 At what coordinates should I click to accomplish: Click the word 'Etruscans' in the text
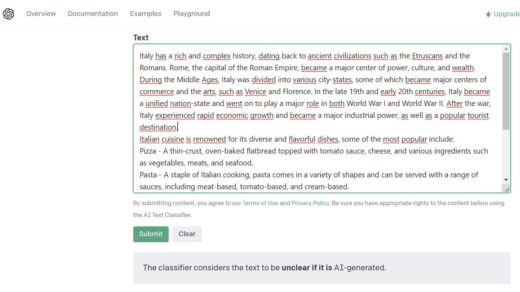428,56
